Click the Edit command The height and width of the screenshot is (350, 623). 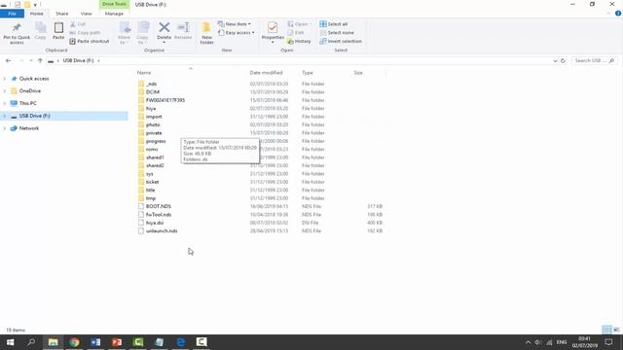coord(296,32)
